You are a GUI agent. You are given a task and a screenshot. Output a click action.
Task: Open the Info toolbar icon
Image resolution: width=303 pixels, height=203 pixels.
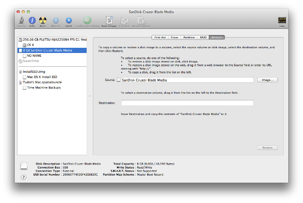pyautogui.click(x=32, y=20)
